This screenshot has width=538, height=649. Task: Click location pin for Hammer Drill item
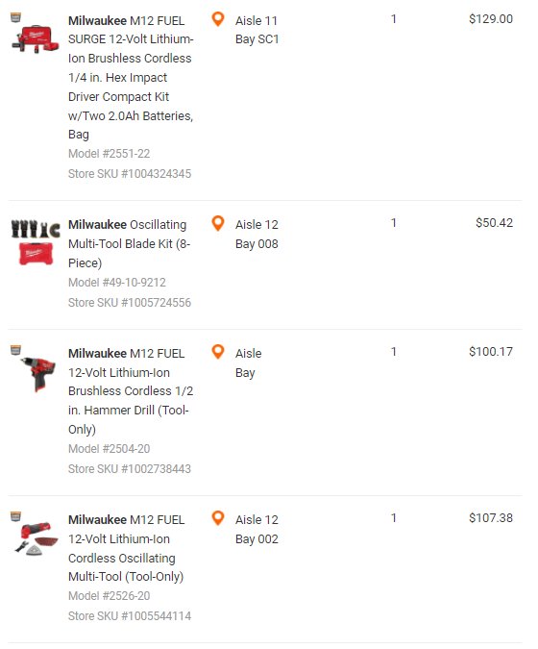(x=217, y=352)
